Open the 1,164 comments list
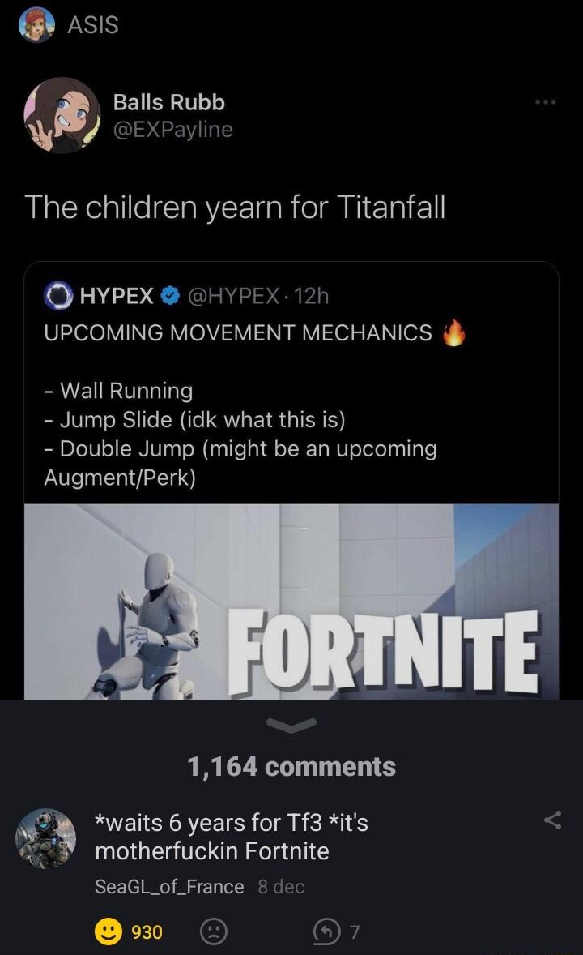Viewport: 583px width, 955px height. tap(291, 765)
